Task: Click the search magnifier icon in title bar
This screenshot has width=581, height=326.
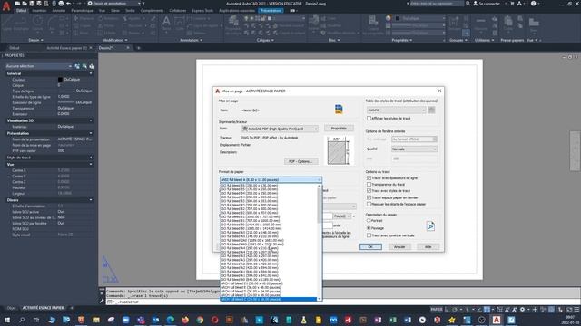Action: pyautogui.click(x=468, y=4)
